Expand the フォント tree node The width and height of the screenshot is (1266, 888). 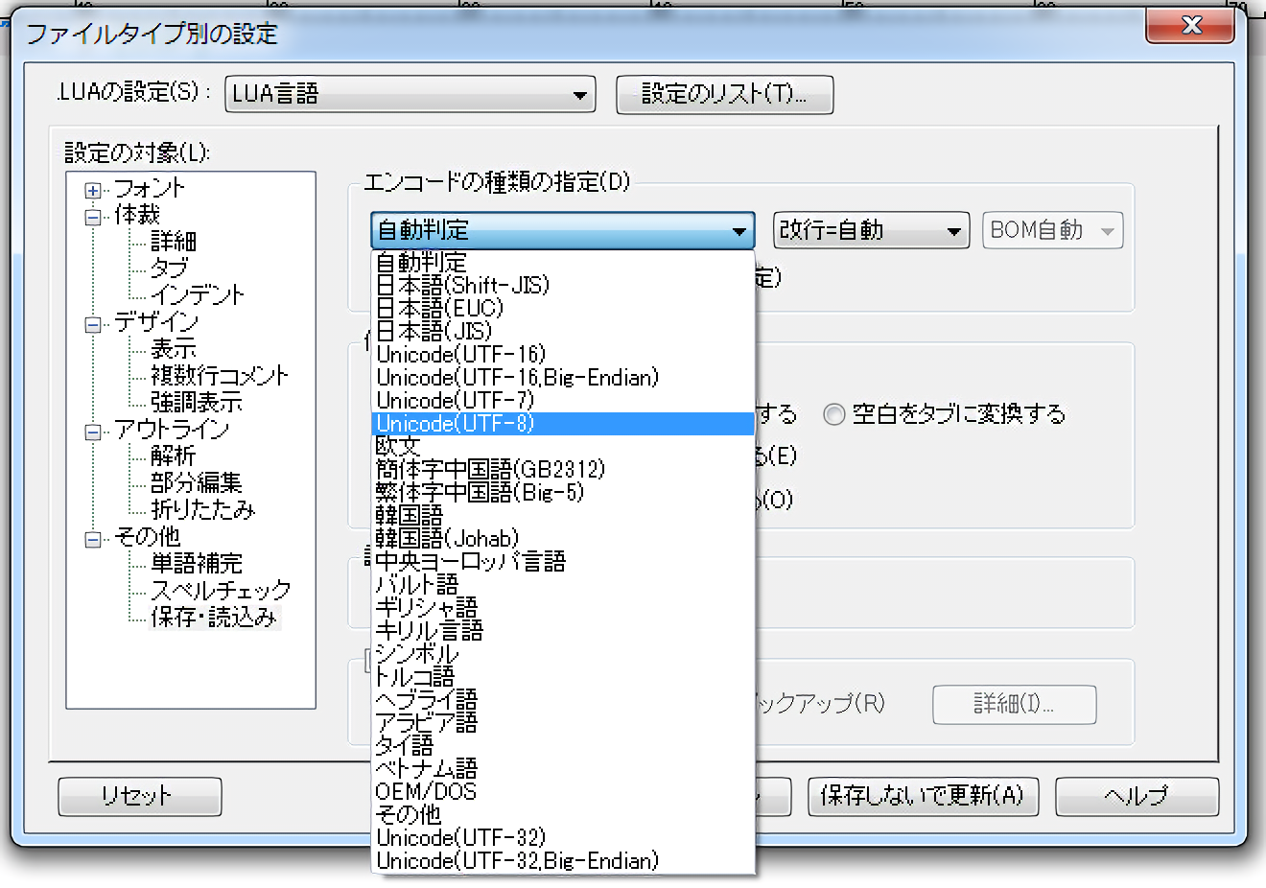(93, 191)
